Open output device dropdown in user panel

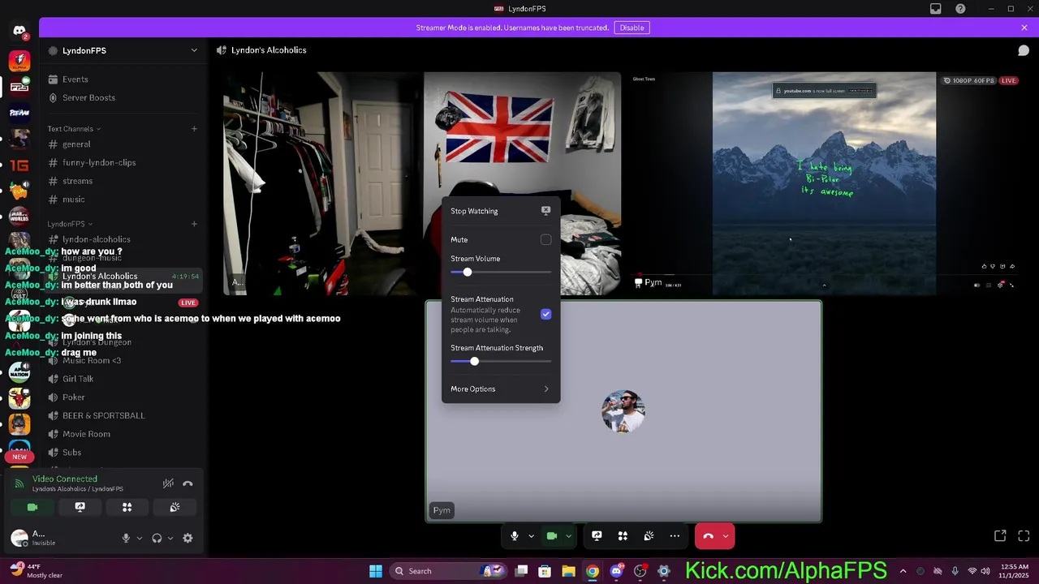point(170,538)
